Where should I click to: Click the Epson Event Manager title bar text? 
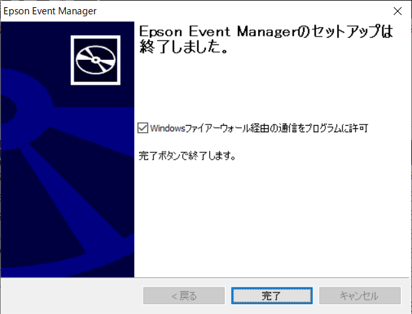pos(50,11)
